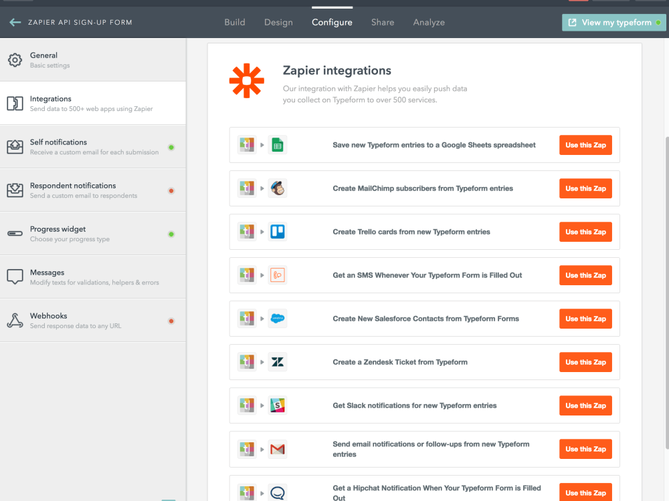Click the MailChimp monkey icon
Image resolution: width=669 pixels, height=501 pixels.
(278, 188)
